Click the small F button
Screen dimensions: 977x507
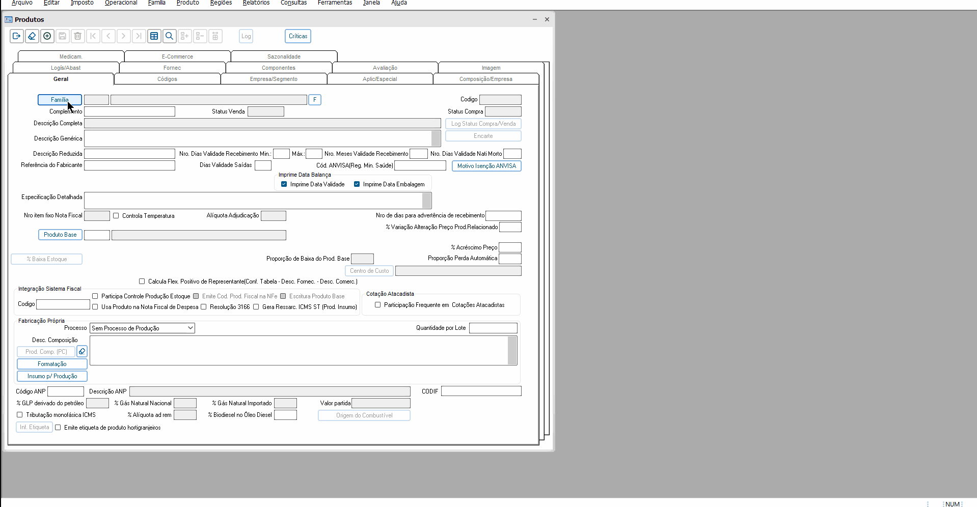315,100
